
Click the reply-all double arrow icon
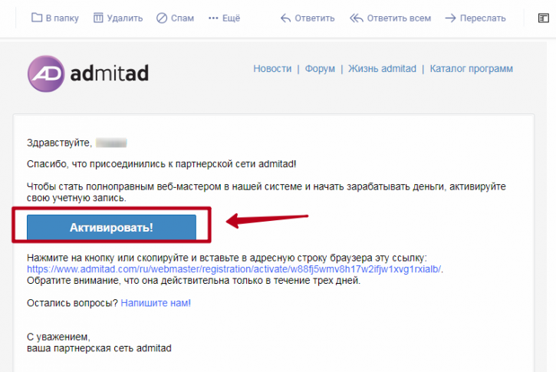pyautogui.click(x=357, y=18)
